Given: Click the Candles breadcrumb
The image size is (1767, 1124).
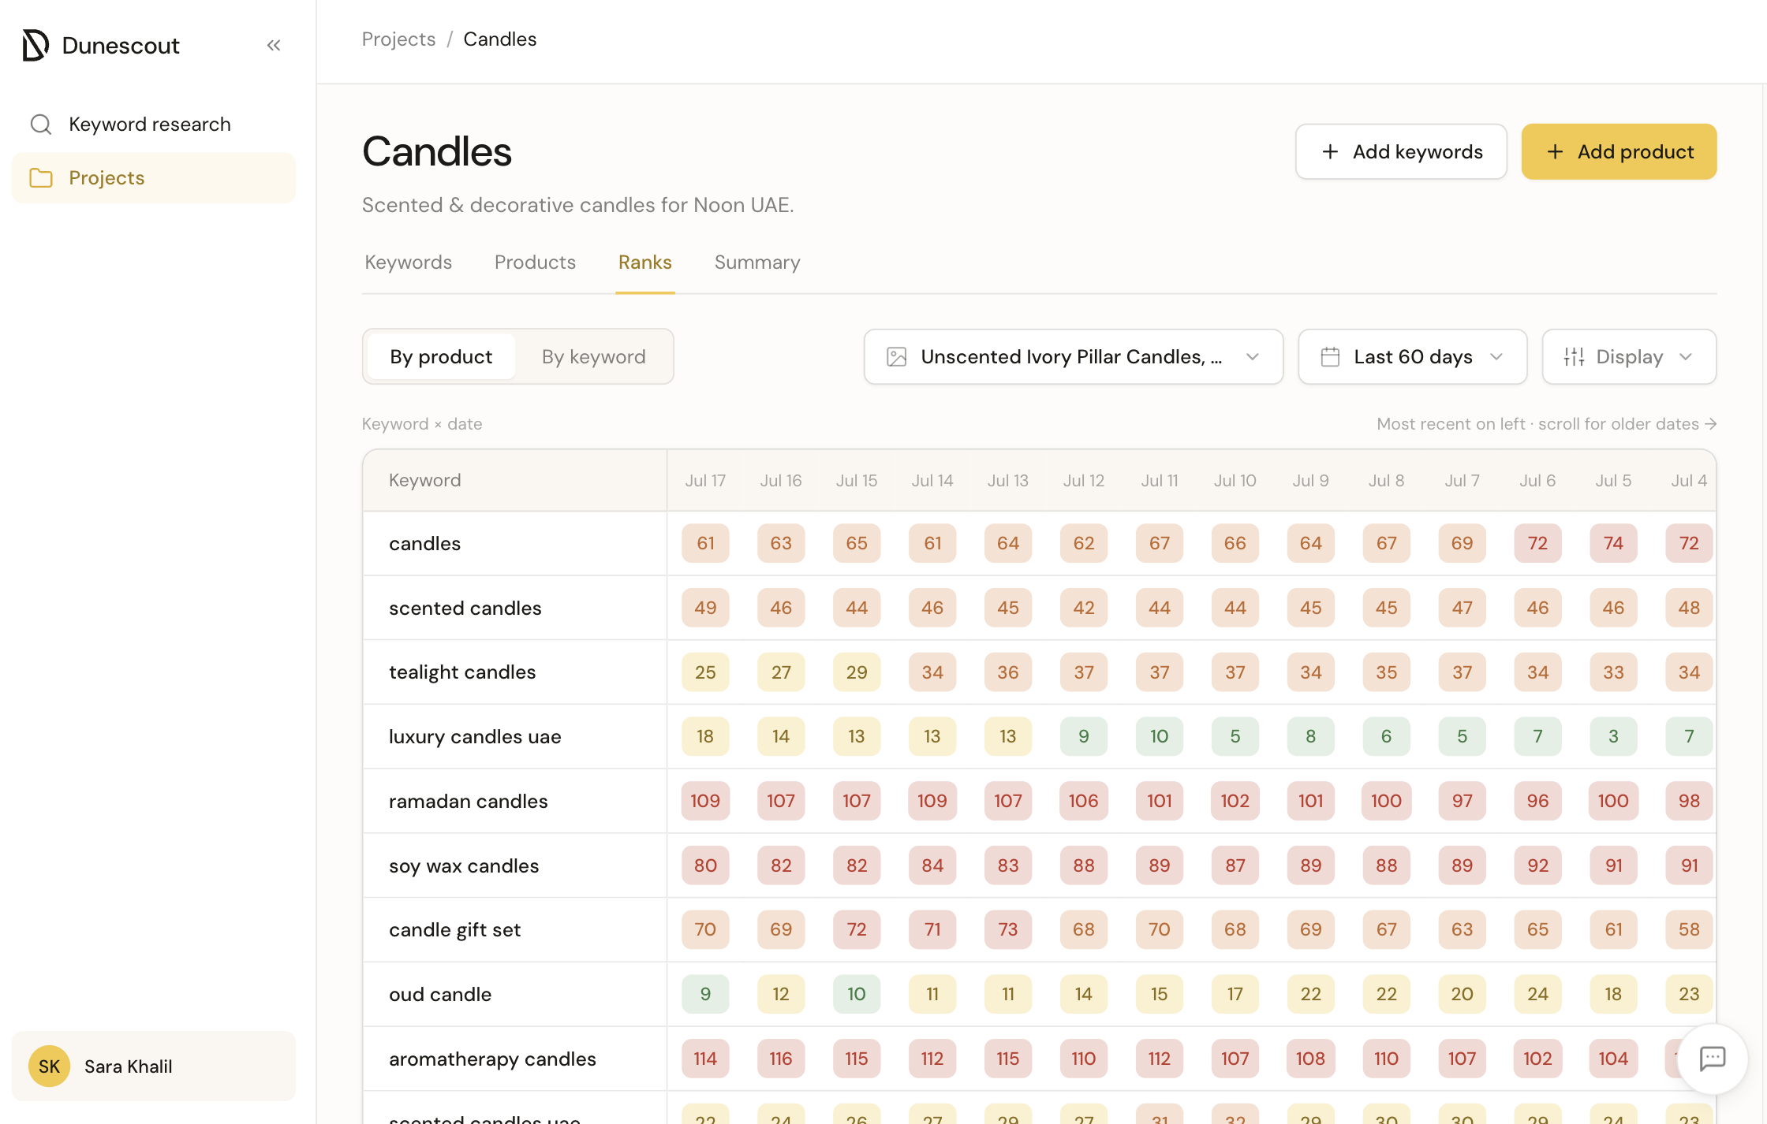Looking at the screenshot, I should 500,39.
